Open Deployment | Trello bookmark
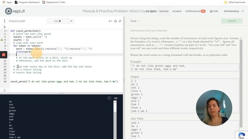Image resolution: width=248 pixels, height=139 pixels. pos(54,2)
